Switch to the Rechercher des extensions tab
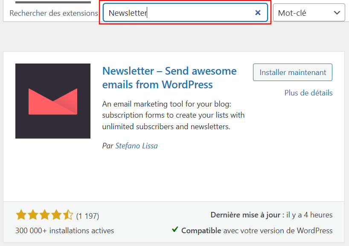 pos(53,13)
